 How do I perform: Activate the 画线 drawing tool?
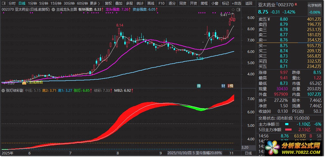(x=151, y=3)
